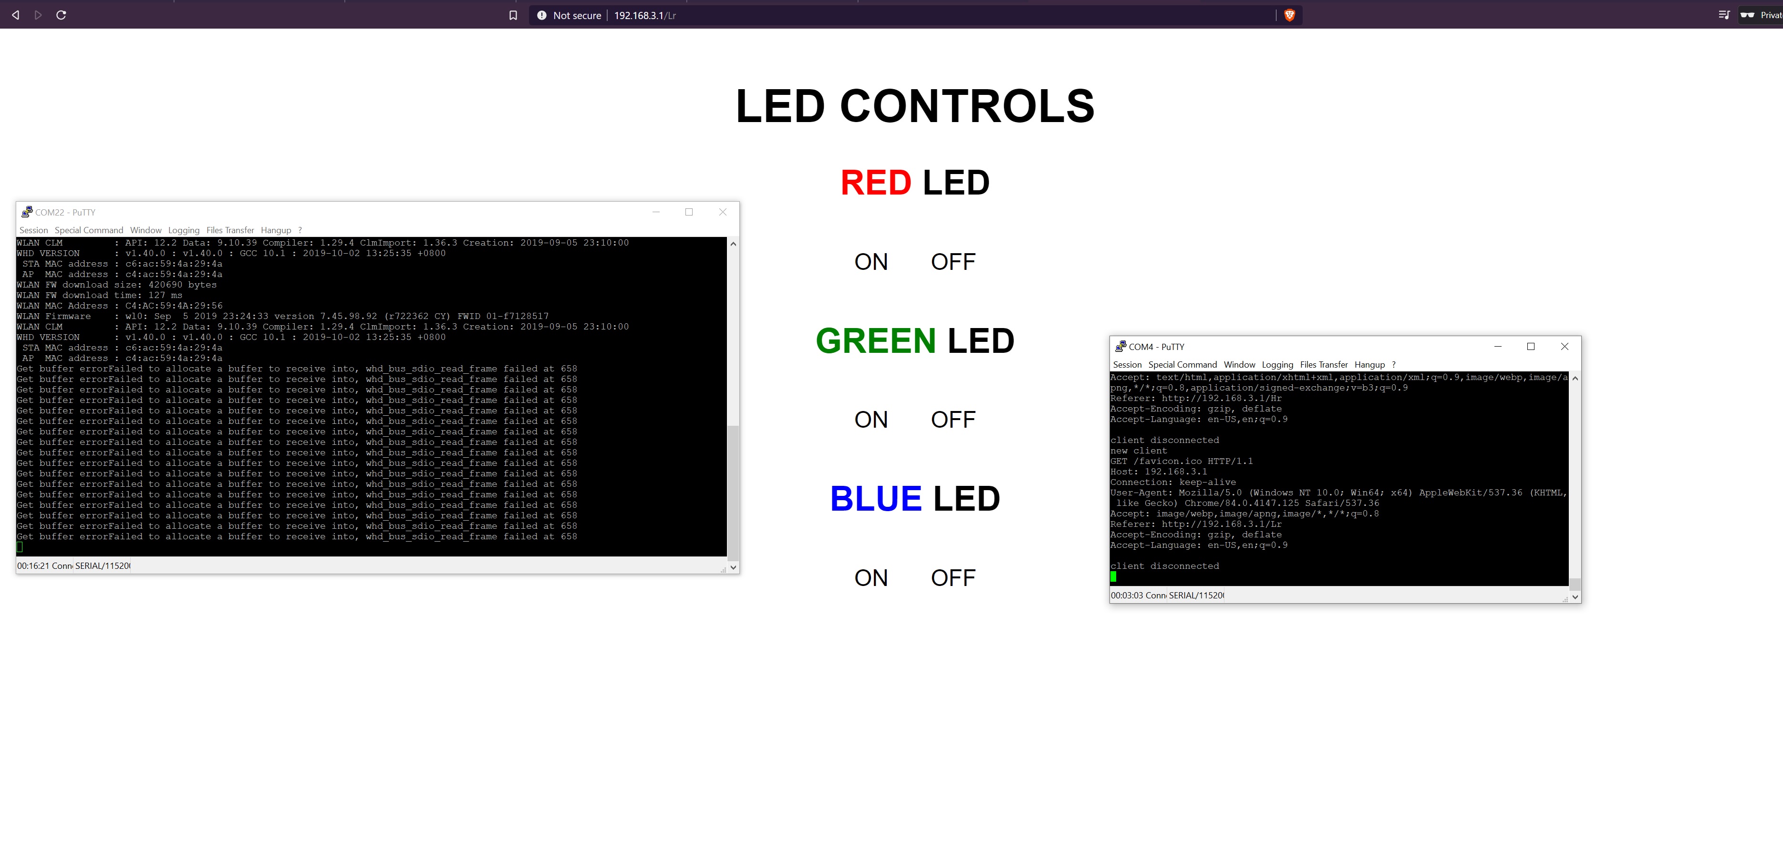Open the playlist icon in the browser toolbar
The width and height of the screenshot is (1783, 853).
pyautogui.click(x=1723, y=15)
